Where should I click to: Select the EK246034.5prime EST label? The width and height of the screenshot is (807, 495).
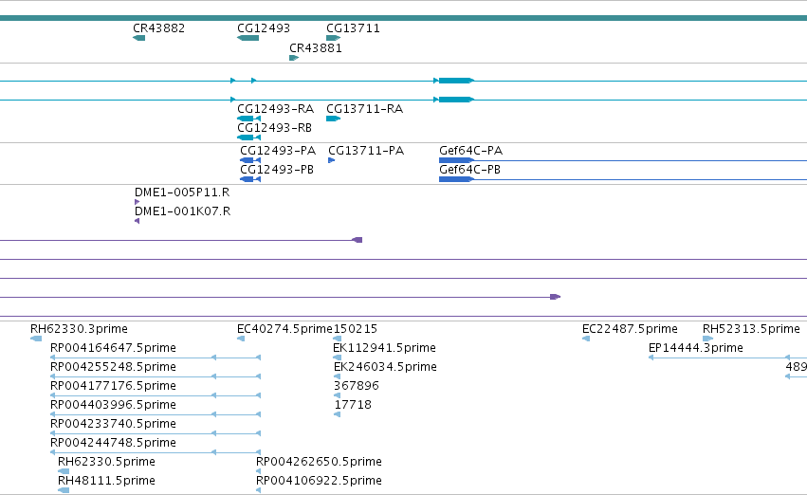(386, 367)
